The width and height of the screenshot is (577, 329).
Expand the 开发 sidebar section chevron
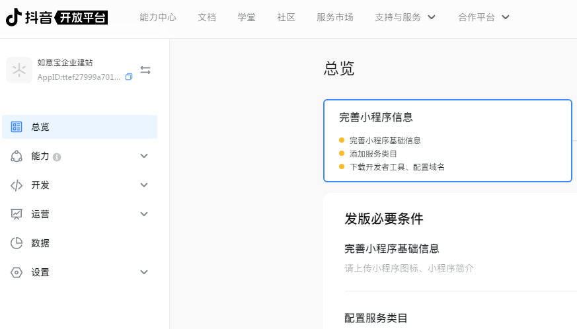pos(144,185)
